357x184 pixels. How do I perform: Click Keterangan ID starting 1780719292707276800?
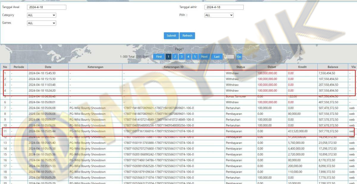tap(159, 149)
